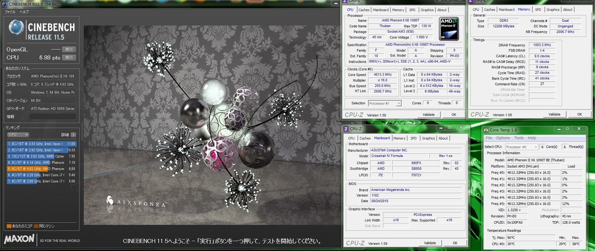Select About tab in CPU-Z memory timings window
Image resolution: width=595 pixels, height=251 pixels.
click(568, 10)
